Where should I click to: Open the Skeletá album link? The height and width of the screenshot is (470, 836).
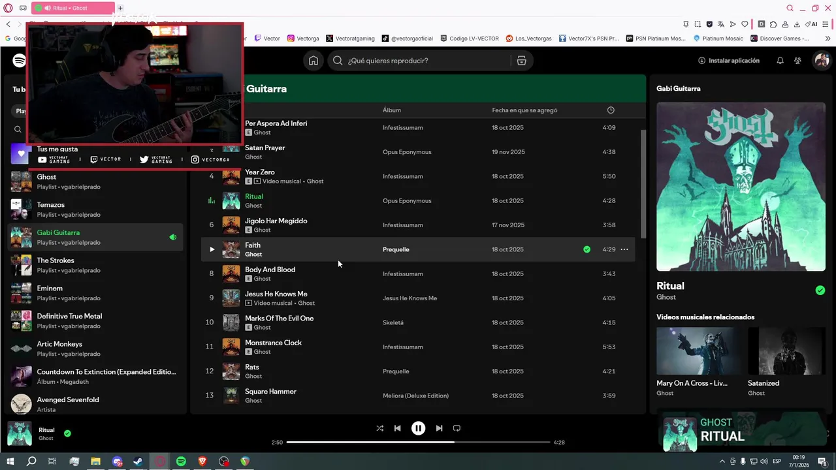click(393, 322)
